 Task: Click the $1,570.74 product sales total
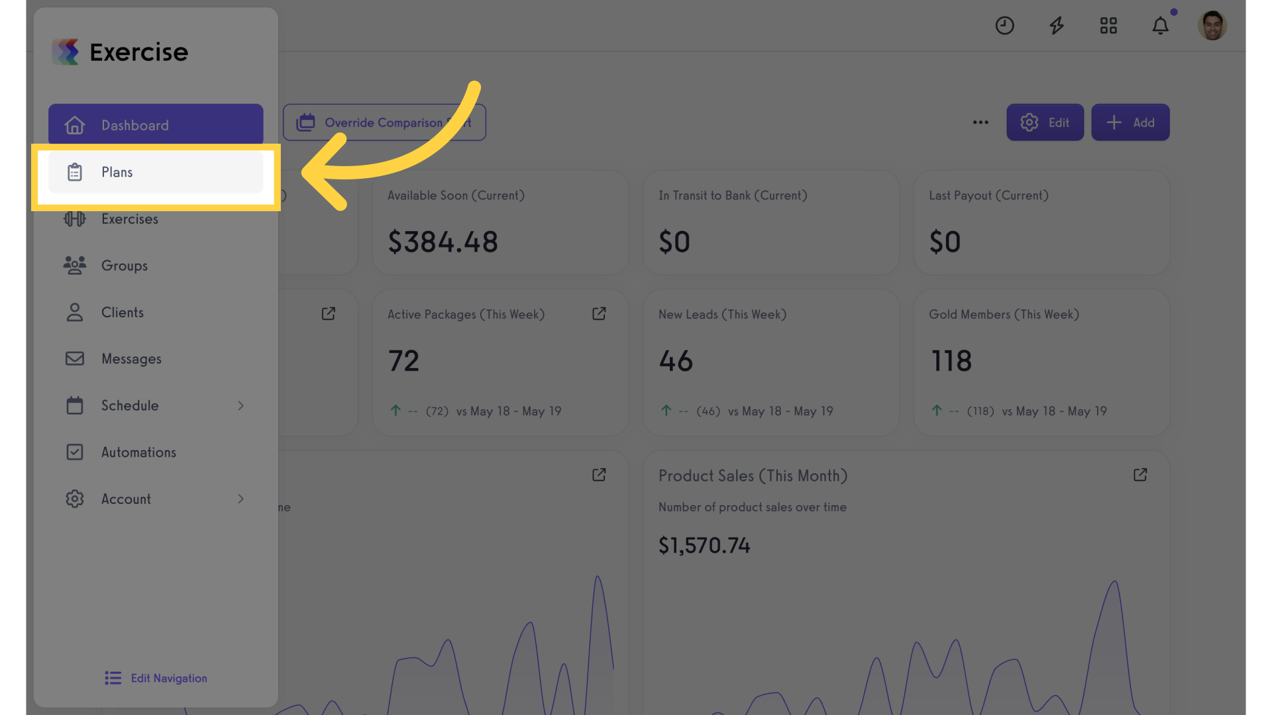coord(704,546)
